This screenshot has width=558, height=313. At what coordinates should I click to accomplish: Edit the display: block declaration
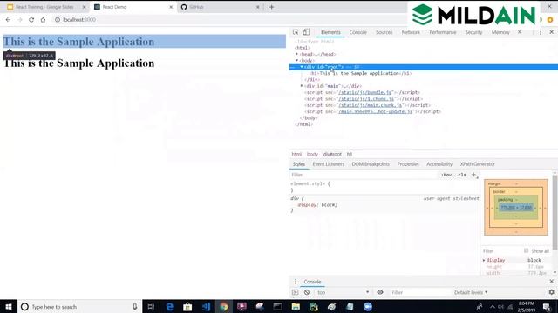(x=317, y=205)
